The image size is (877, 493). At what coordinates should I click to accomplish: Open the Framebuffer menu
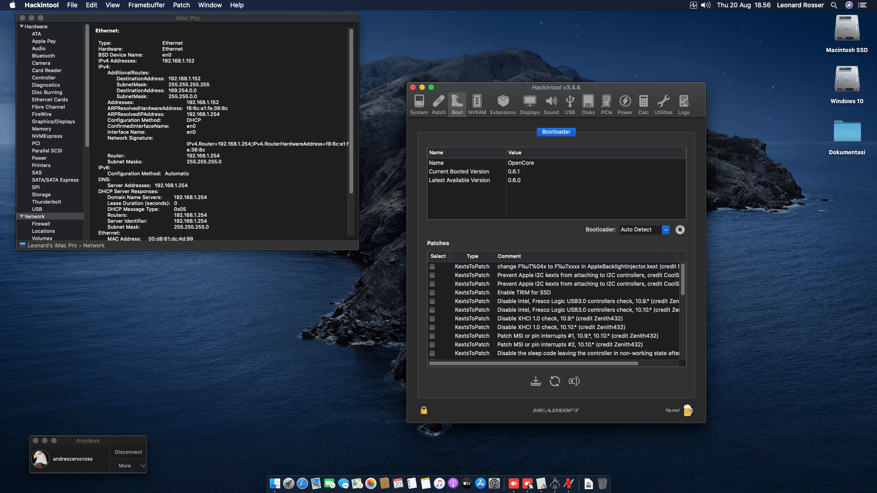146,5
